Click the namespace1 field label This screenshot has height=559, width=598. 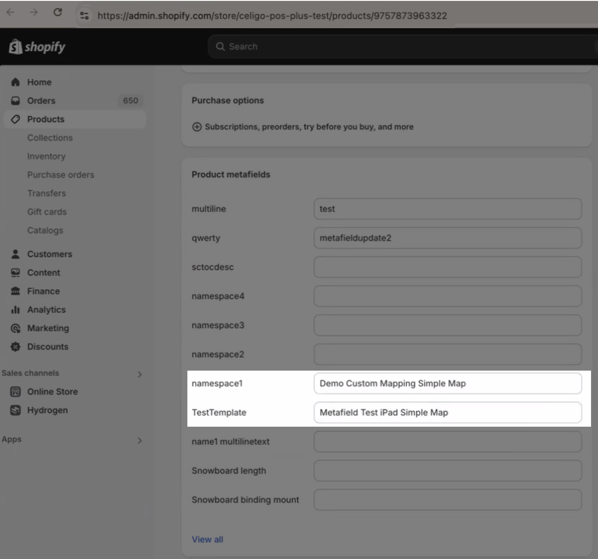tap(217, 383)
